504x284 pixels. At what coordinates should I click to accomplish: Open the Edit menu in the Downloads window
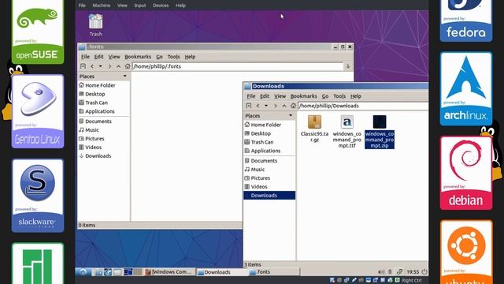(265, 96)
